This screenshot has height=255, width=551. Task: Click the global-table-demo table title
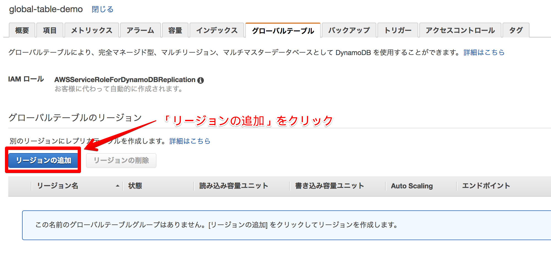46,9
